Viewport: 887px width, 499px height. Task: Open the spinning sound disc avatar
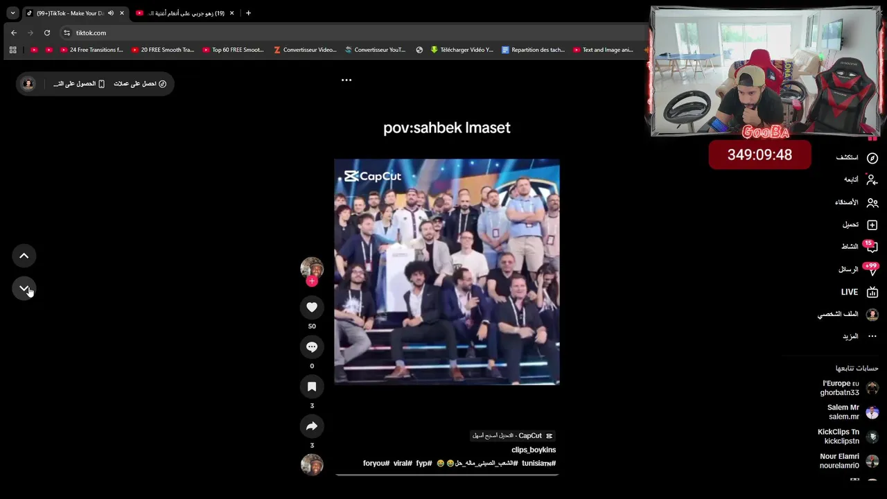tap(312, 464)
